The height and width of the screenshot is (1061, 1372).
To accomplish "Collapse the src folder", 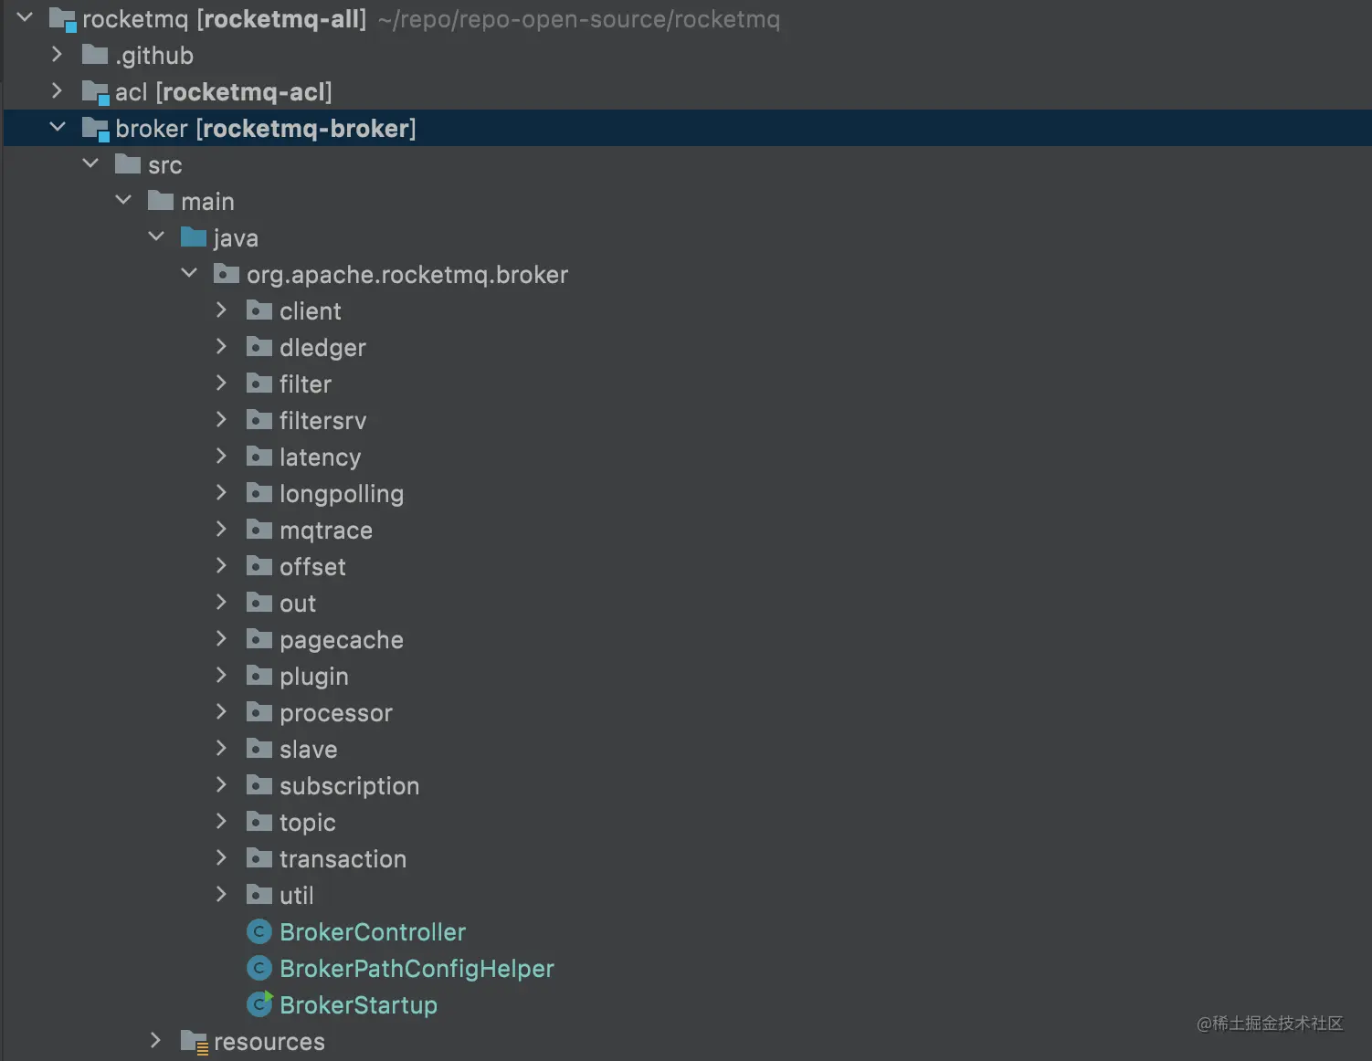I will (90, 164).
